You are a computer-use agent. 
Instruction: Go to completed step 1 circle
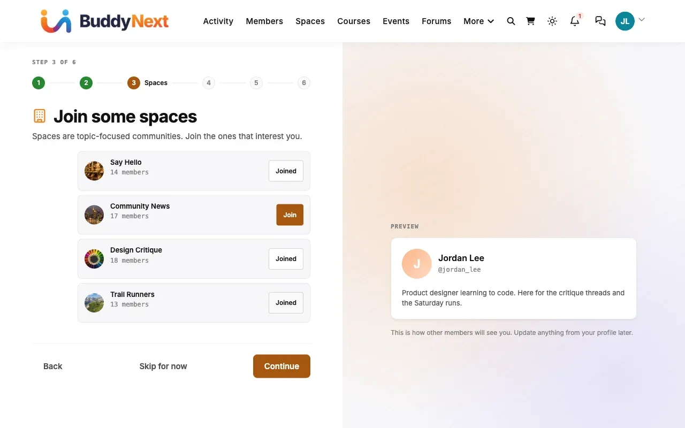tap(39, 83)
